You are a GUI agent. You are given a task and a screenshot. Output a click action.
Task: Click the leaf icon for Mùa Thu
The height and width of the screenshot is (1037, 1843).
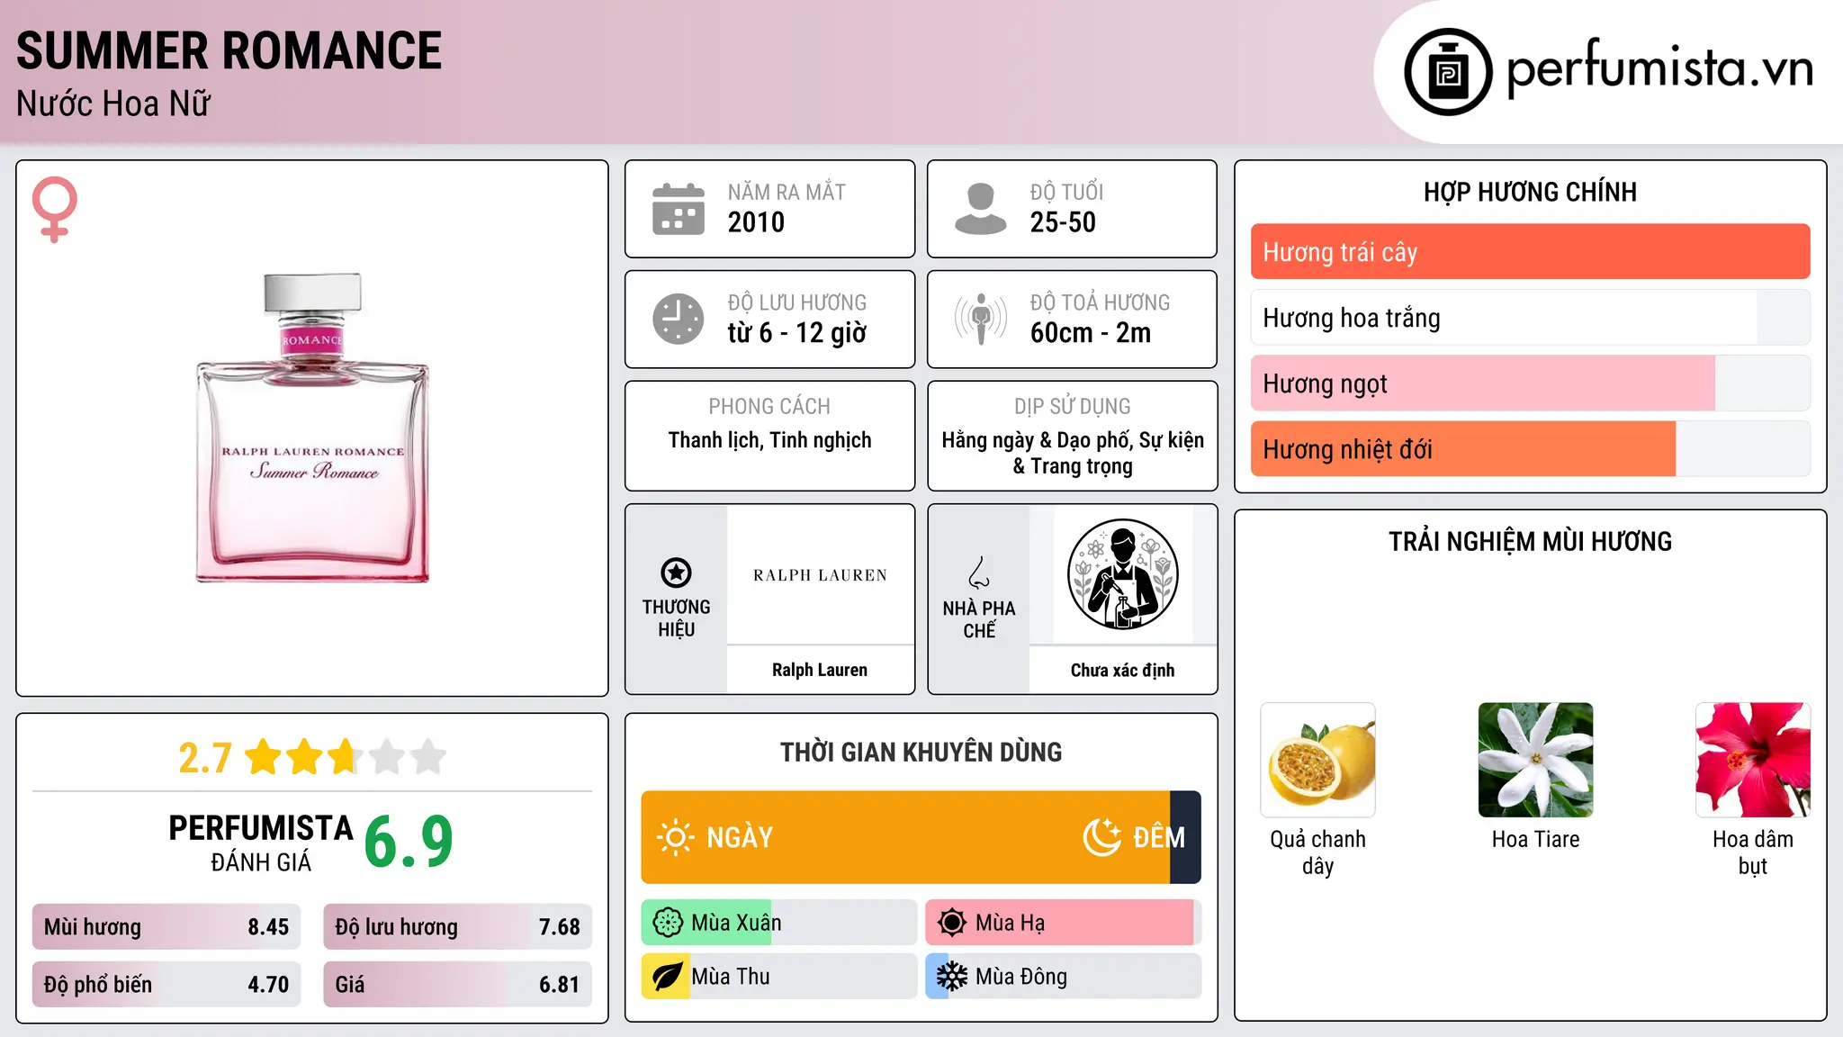(667, 977)
